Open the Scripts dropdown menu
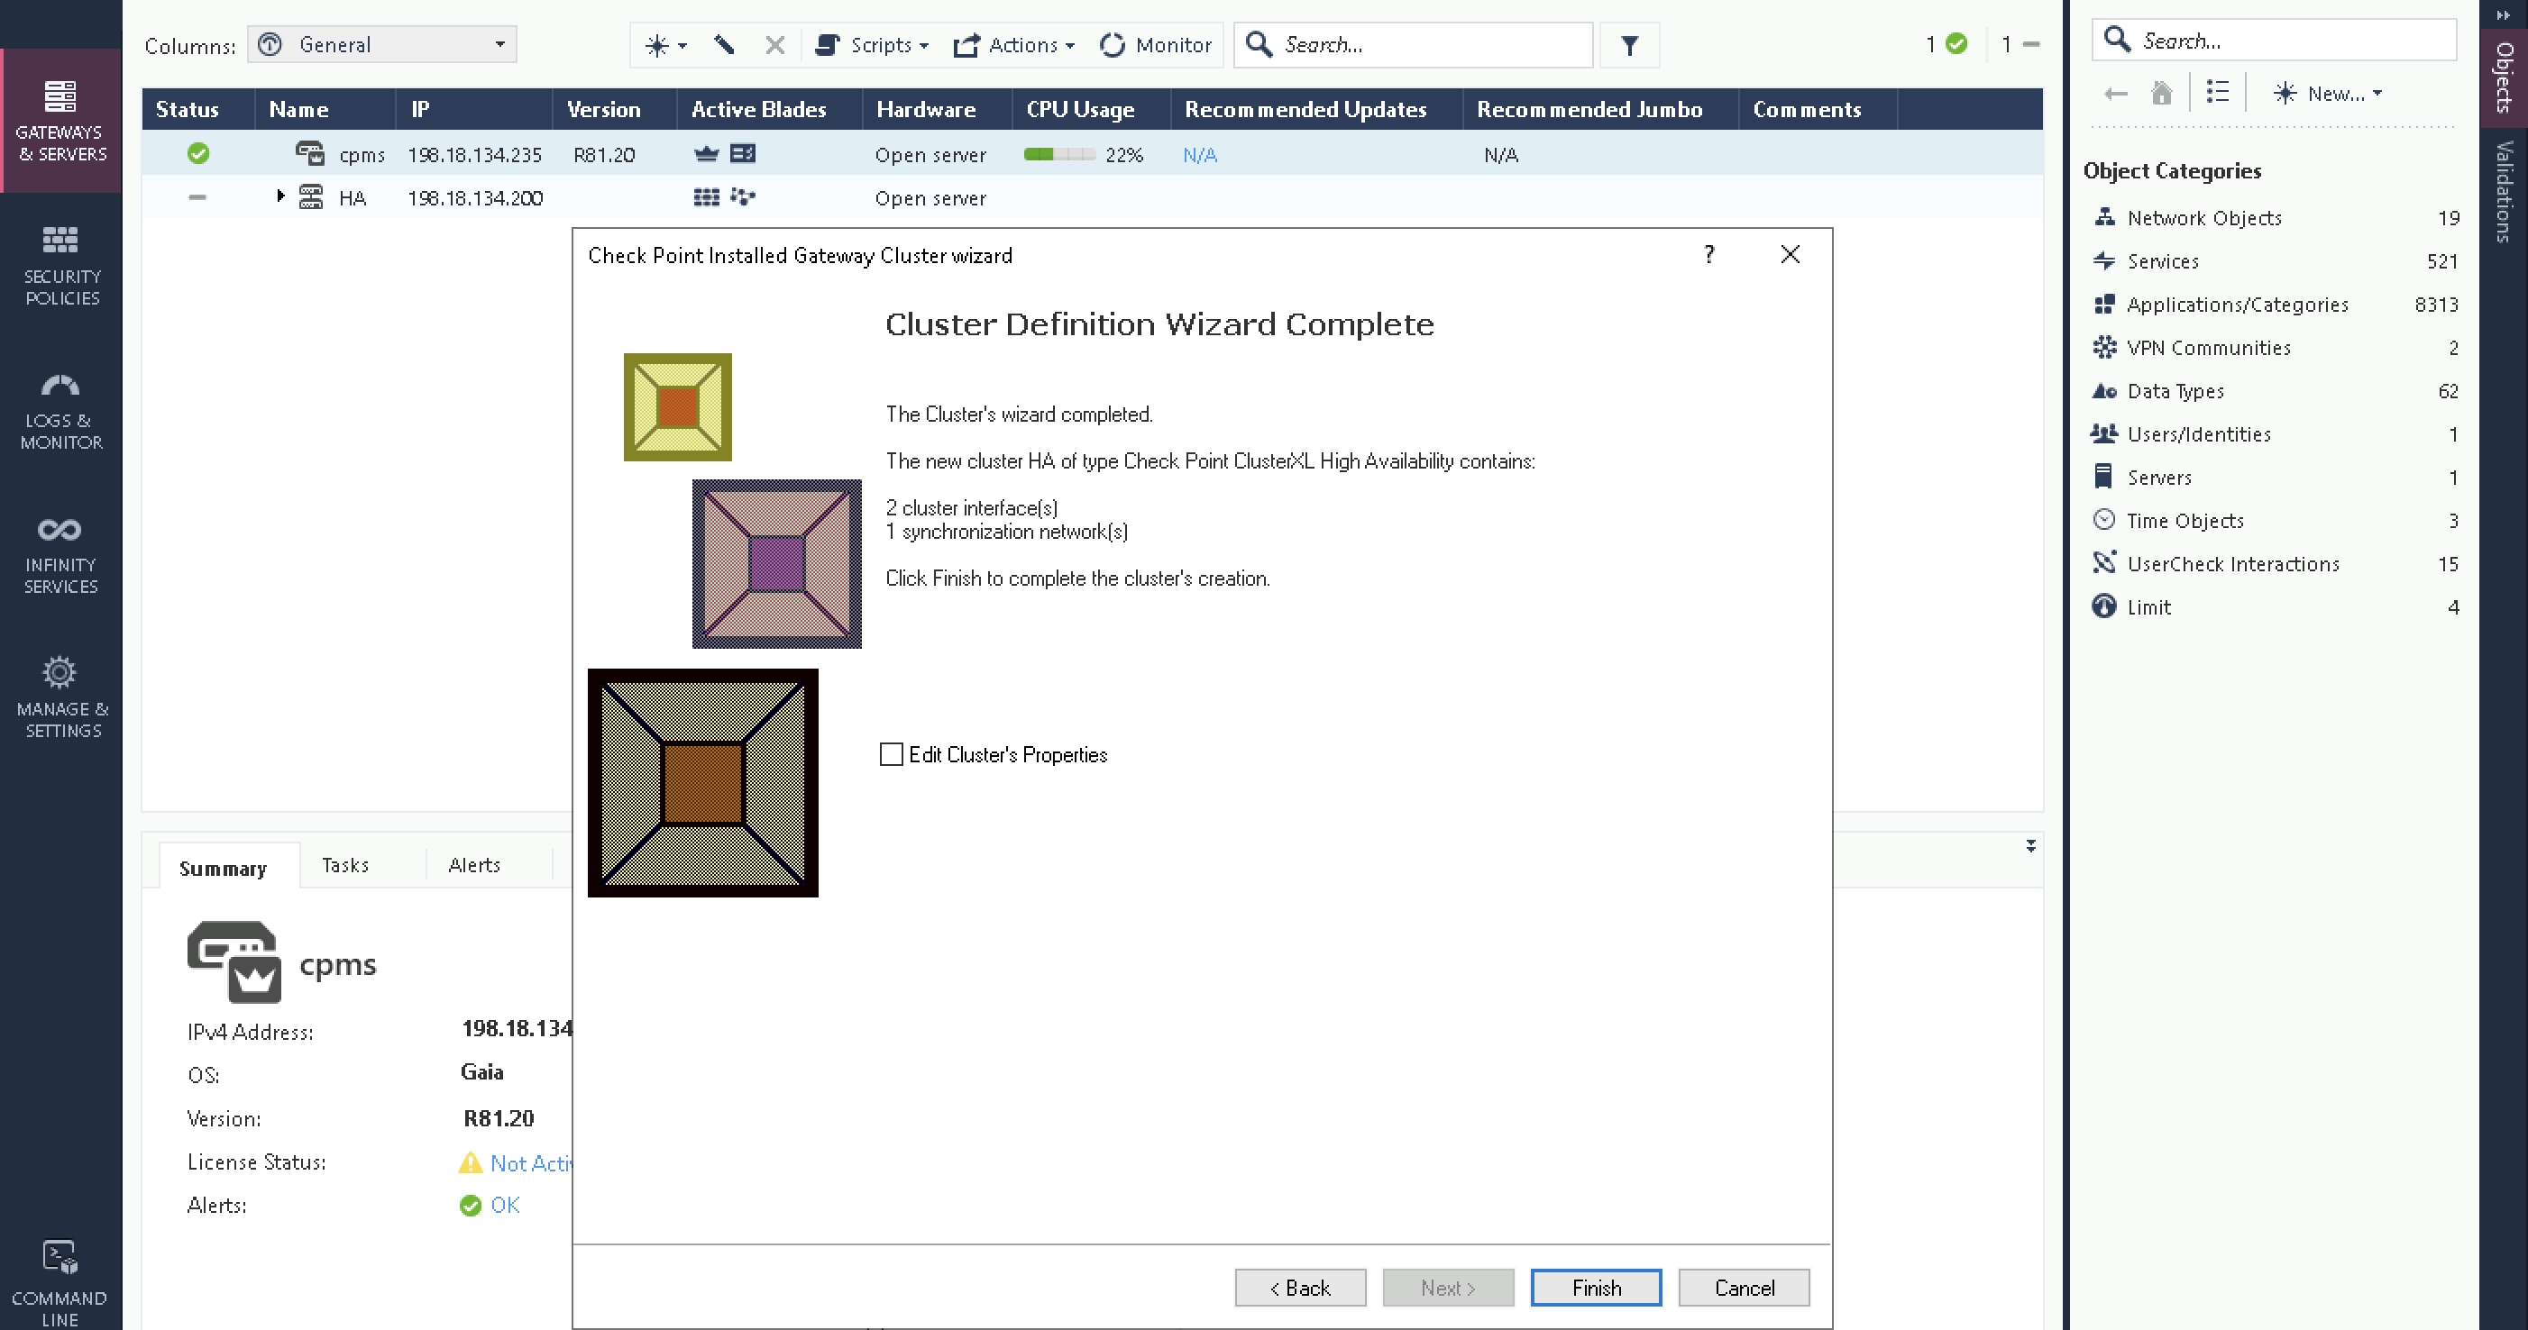Screen dimensions: 2528x1330 [x=872, y=45]
